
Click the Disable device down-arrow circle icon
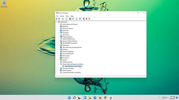89,19
